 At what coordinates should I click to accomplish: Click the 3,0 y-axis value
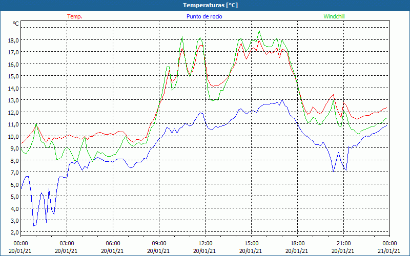tap(15, 220)
